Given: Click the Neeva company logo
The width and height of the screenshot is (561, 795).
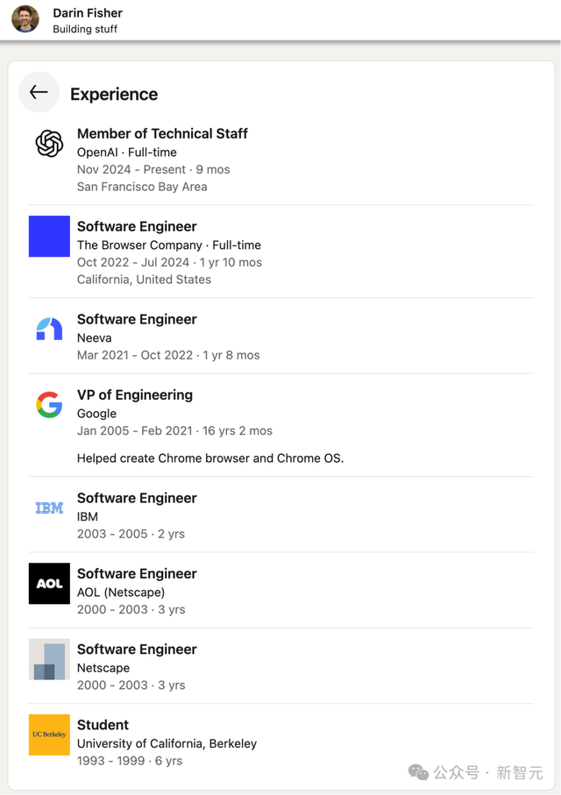Looking at the screenshot, I should coord(49,329).
